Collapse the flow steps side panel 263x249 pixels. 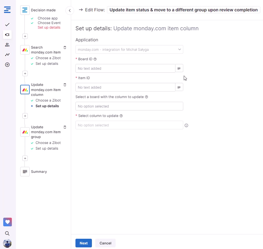click(x=70, y=11)
